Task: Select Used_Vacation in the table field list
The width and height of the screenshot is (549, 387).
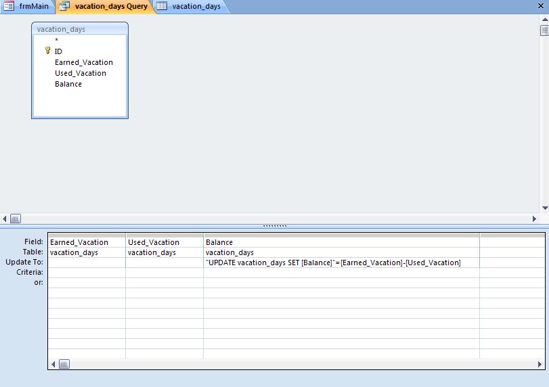Action: click(80, 73)
